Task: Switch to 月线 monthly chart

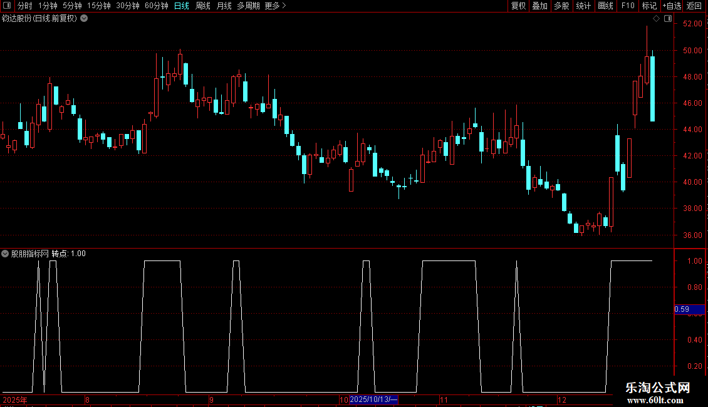Action: [x=224, y=6]
